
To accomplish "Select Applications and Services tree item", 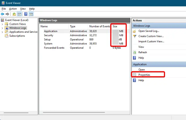I will click(x=23, y=32).
